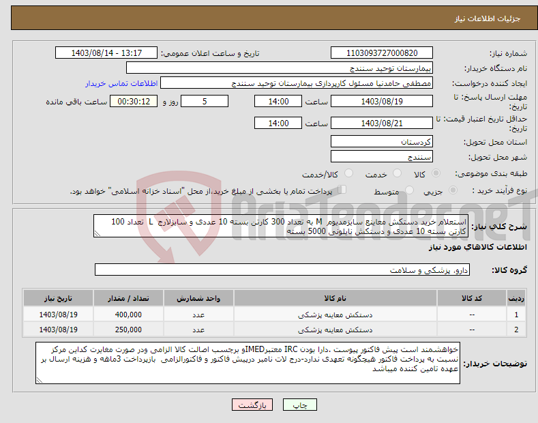Click the ساعت باقی مانده label
This screenshot has width=538, height=423.
pos(76,102)
